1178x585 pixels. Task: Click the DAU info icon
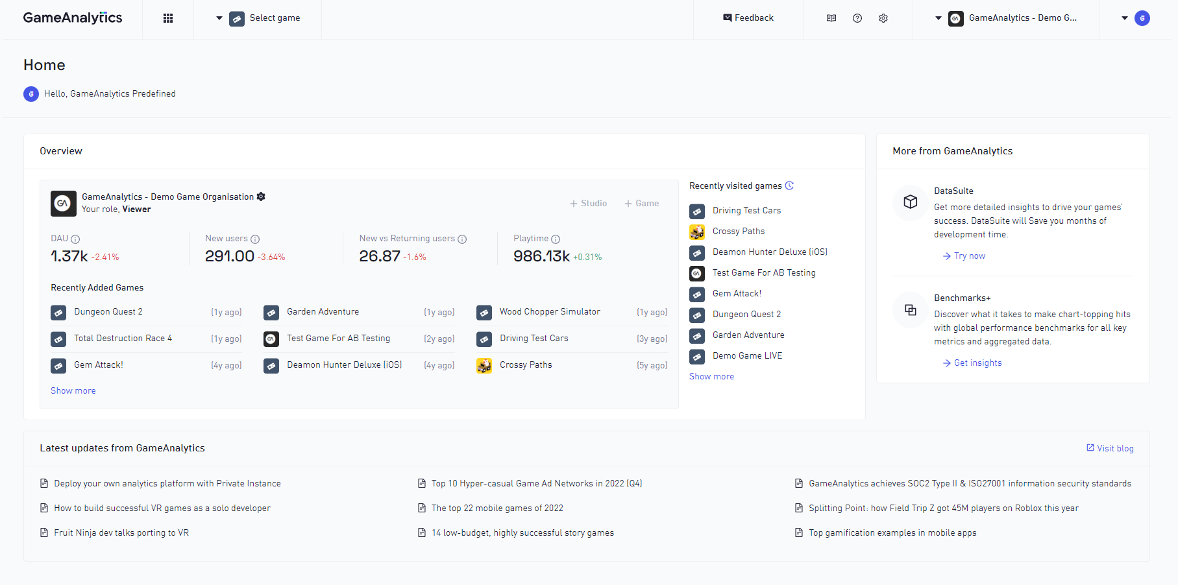click(x=75, y=239)
